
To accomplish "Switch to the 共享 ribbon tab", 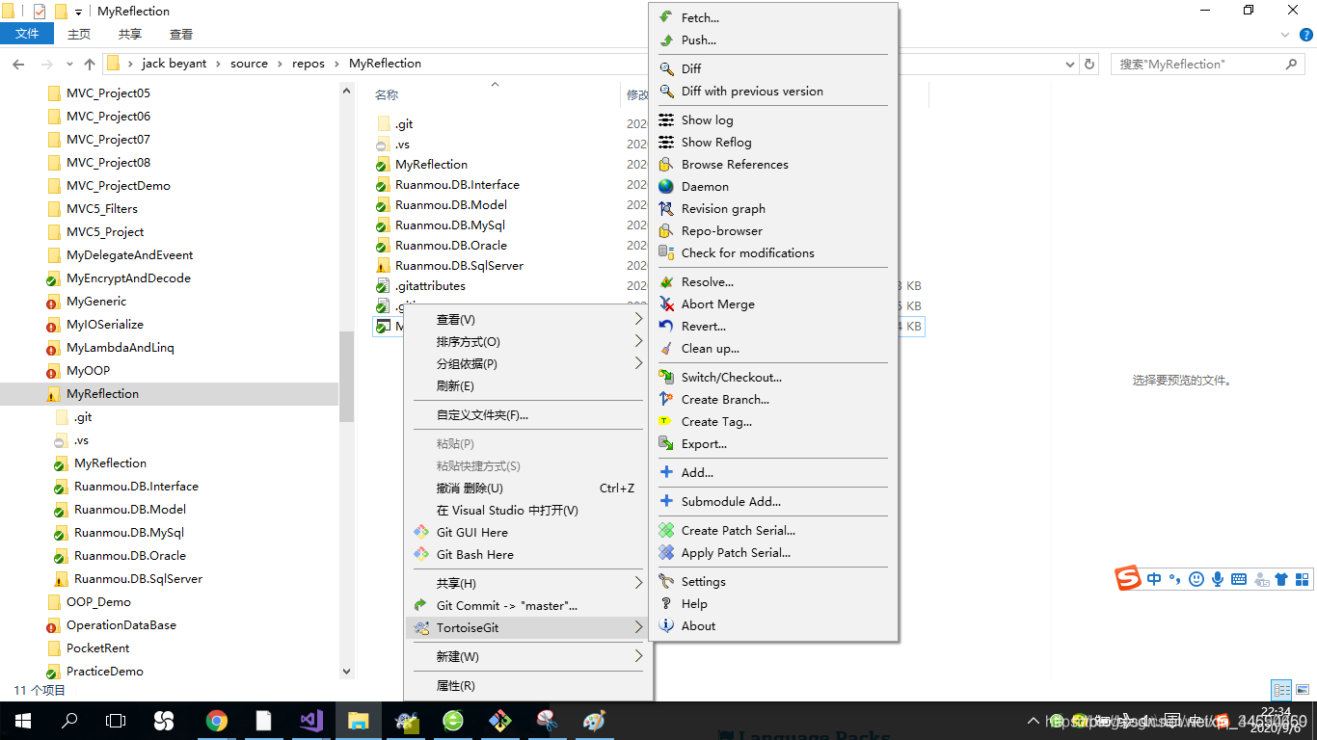I will pos(130,34).
